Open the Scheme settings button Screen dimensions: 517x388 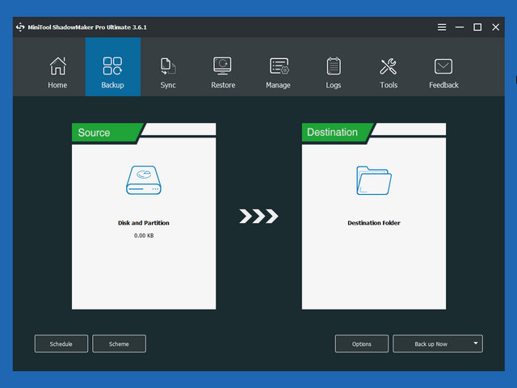pyautogui.click(x=119, y=344)
